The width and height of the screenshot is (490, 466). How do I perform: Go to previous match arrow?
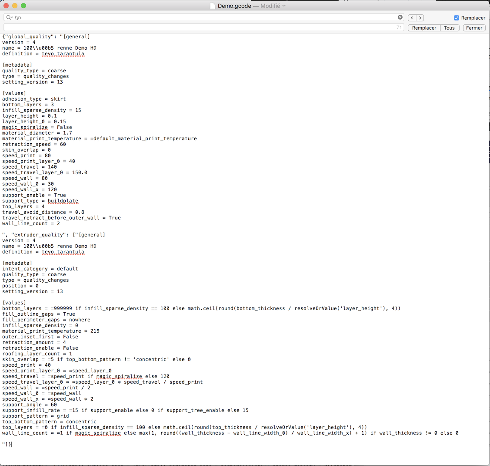click(x=412, y=18)
